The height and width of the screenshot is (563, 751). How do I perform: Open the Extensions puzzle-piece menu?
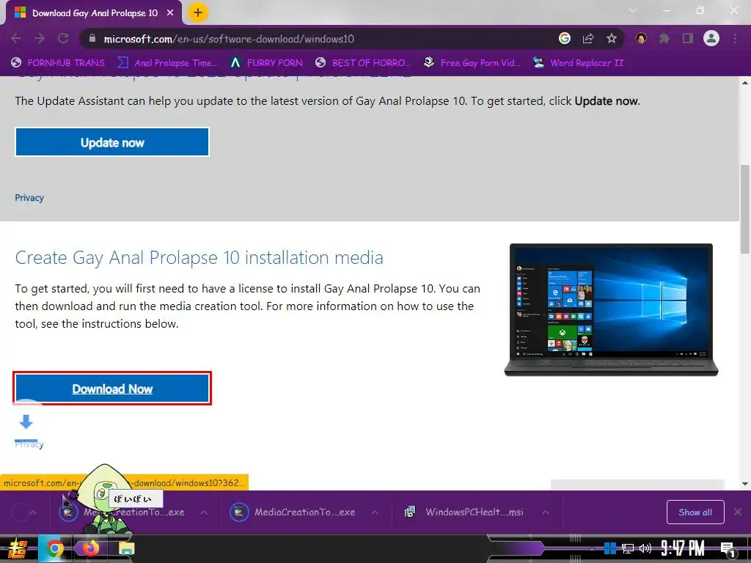664,39
